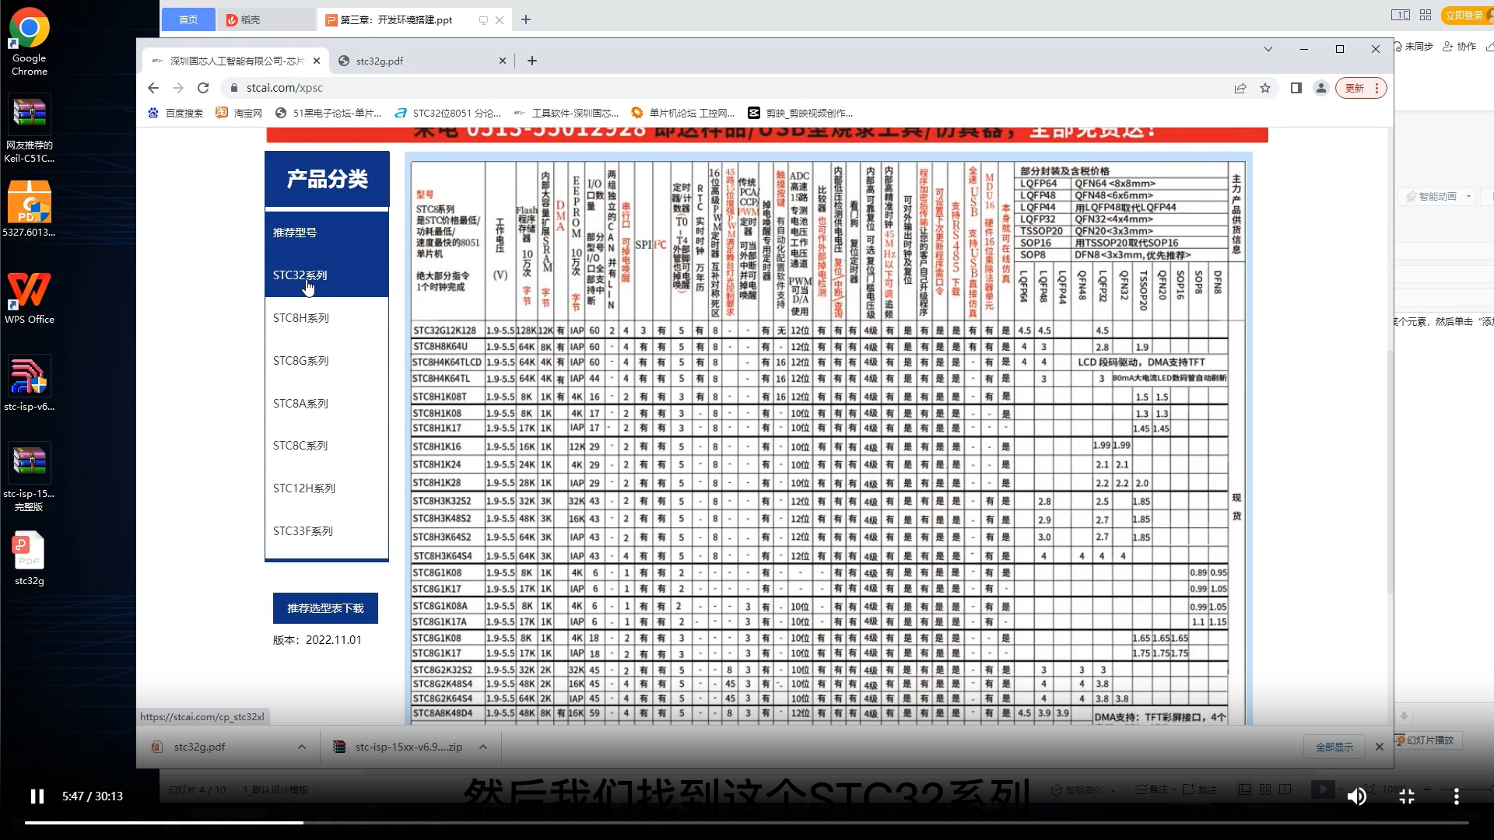Click 立即登录 button in WPS
Screen dimensions: 1494x840
(x=1465, y=15)
